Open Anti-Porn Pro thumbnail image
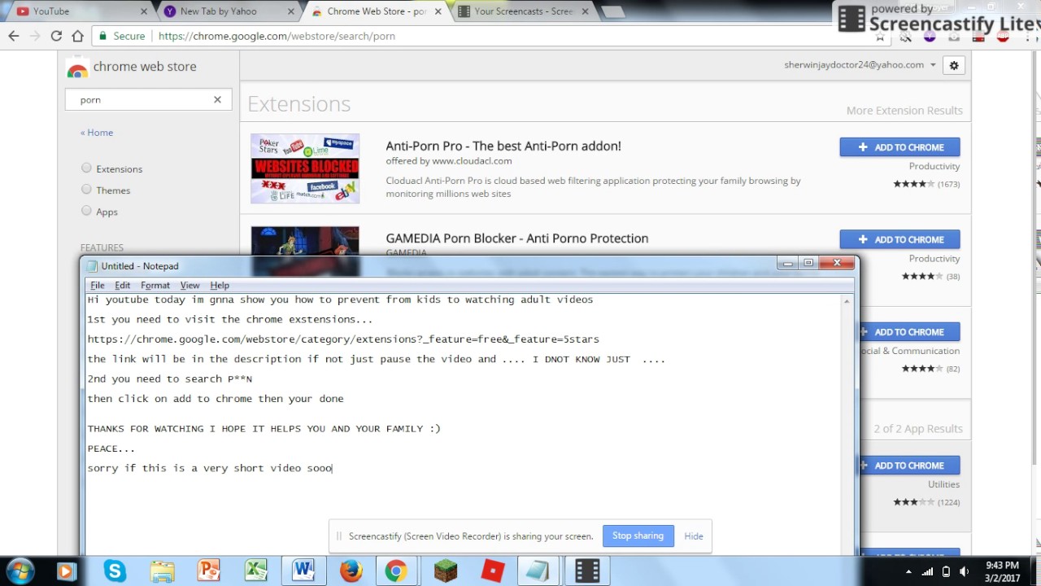The height and width of the screenshot is (586, 1041). coord(305,168)
